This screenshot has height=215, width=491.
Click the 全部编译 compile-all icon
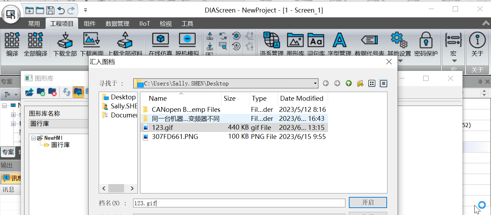35,41
